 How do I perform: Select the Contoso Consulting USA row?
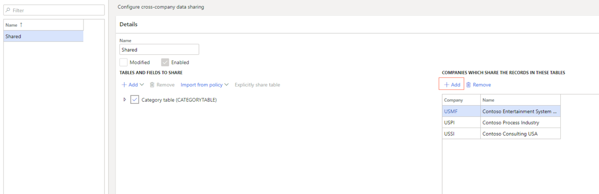tap(501, 133)
